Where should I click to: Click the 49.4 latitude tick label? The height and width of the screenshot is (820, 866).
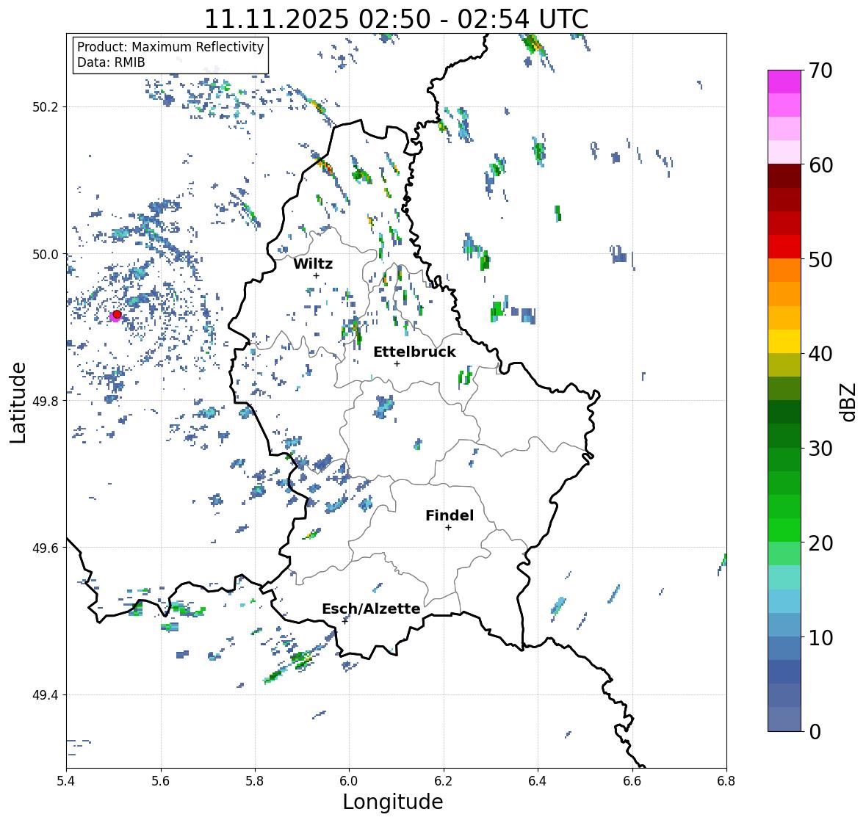(46, 695)
